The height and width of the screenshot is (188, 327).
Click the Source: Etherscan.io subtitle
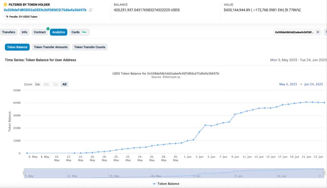pos(166,77)
